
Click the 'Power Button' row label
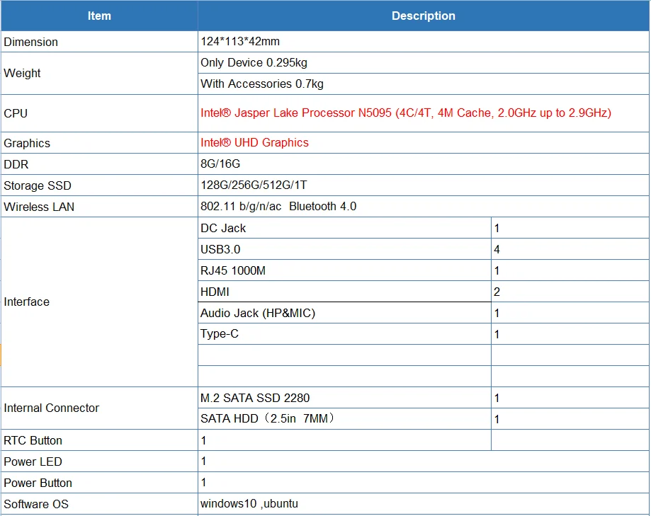[x=38, y=483]
